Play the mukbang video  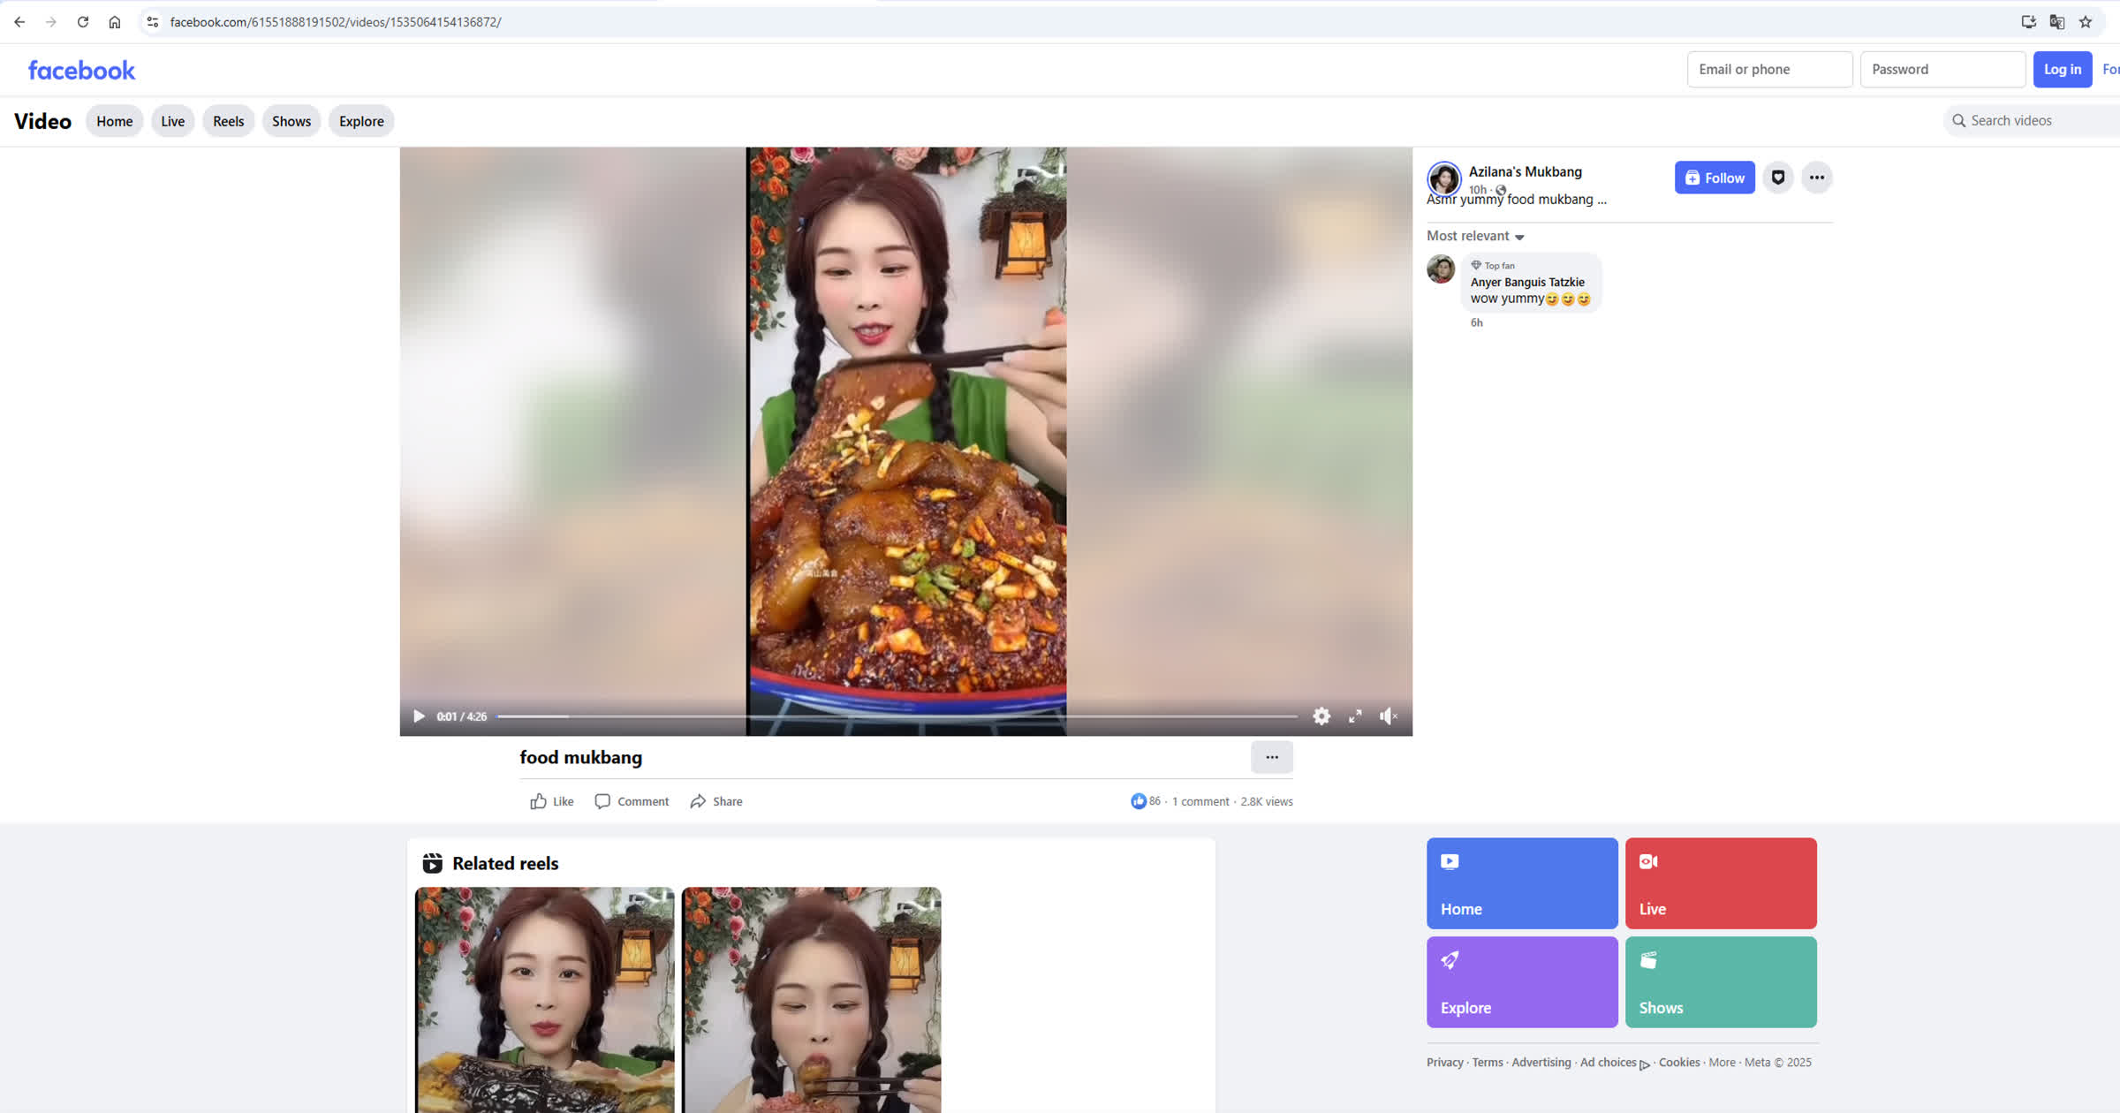(x=418, y=715)
